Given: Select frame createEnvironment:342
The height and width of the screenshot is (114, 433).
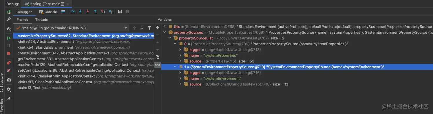Looking at the screenshot, I should click(x=84, y=53).
